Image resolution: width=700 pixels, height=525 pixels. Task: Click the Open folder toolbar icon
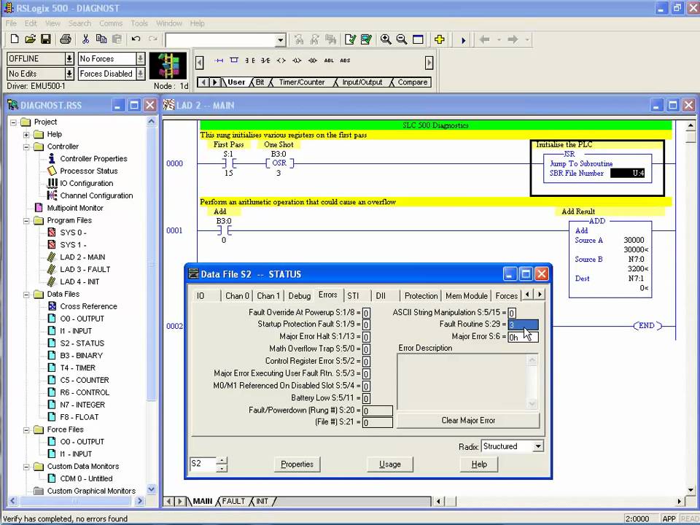[x=30, y=39]
